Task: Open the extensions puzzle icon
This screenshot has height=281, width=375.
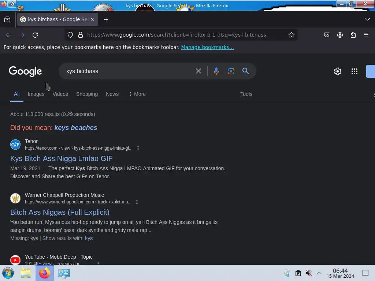Action: pyautogui.click(x=353, y=35)
